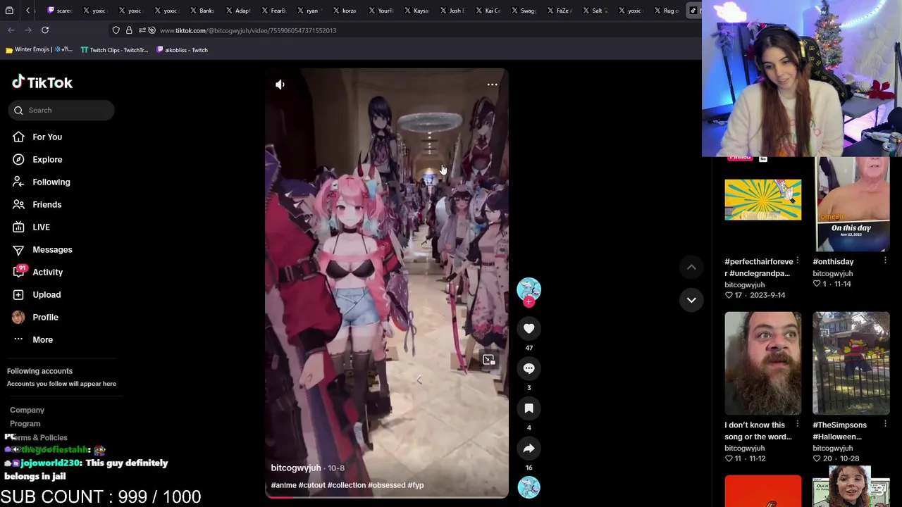Switch to the ryan X tab
This screenshot has height=507, width=902.
[308, 11]
